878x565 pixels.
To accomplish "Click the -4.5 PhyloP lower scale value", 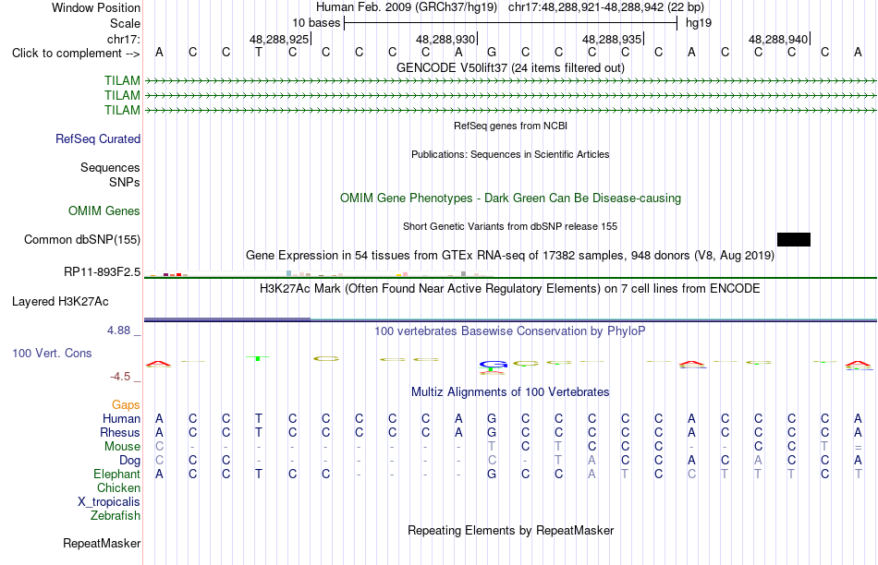I will (x=120, y=377).
